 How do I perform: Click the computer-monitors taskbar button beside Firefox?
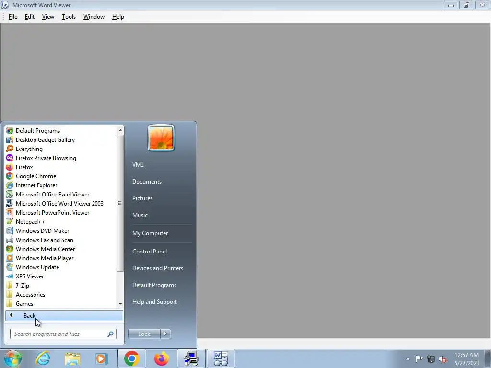click(191, 358)
